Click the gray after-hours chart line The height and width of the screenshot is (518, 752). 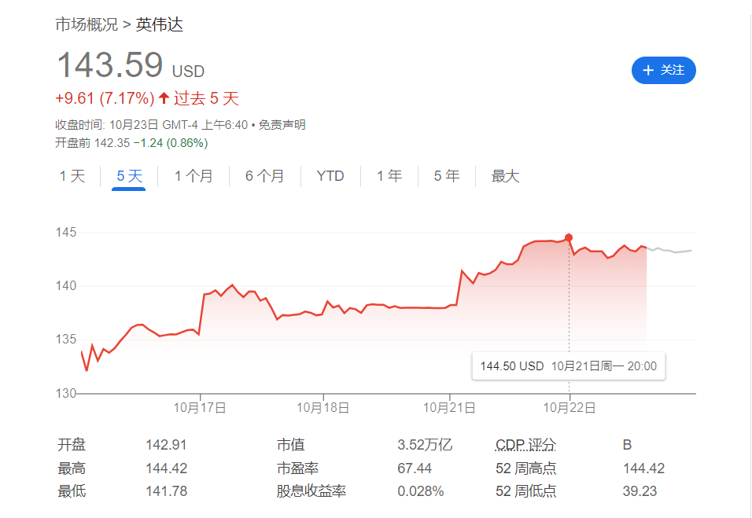[x=669, y=251]
